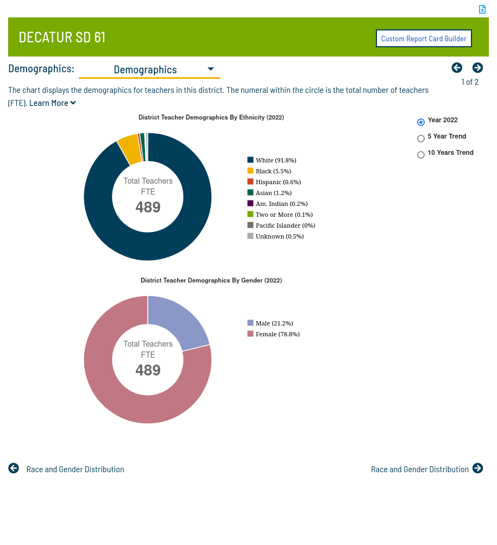Click the Black legend marker icon
Image resolution: width=497 pixels, height=545 pixels.
tap(250, 171)
